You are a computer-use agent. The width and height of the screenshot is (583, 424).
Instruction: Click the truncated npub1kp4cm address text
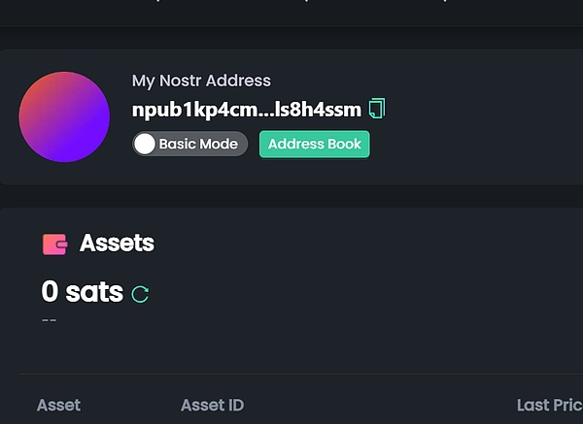tap(246, 110)
